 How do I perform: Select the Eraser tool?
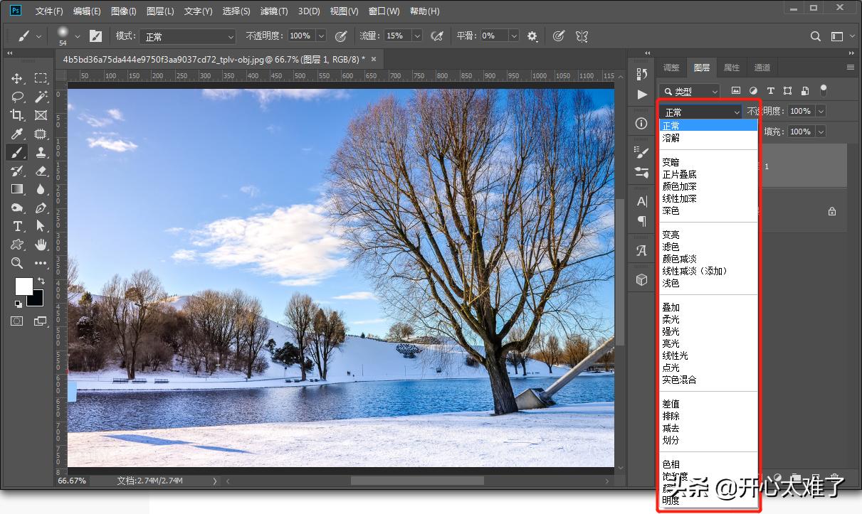tap(41, 171)
